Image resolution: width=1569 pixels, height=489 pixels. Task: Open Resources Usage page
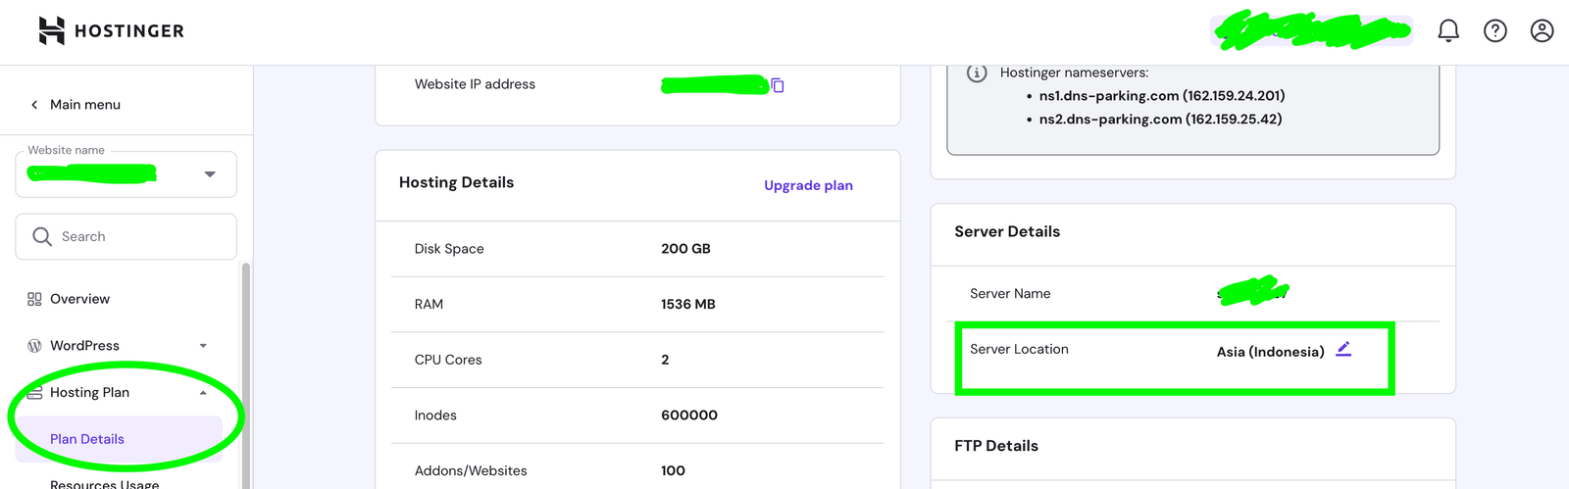(x=104, y=483)
